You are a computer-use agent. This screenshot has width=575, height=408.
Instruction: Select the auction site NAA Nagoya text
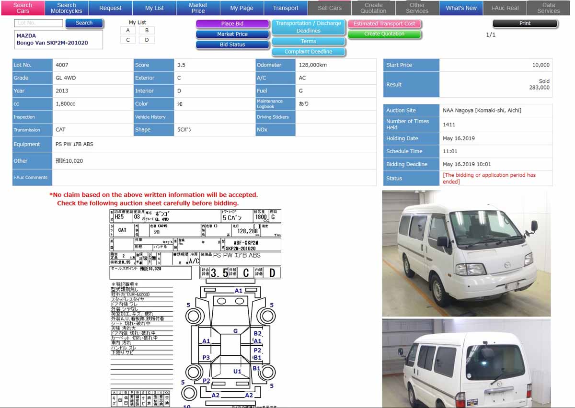point(482,111)
